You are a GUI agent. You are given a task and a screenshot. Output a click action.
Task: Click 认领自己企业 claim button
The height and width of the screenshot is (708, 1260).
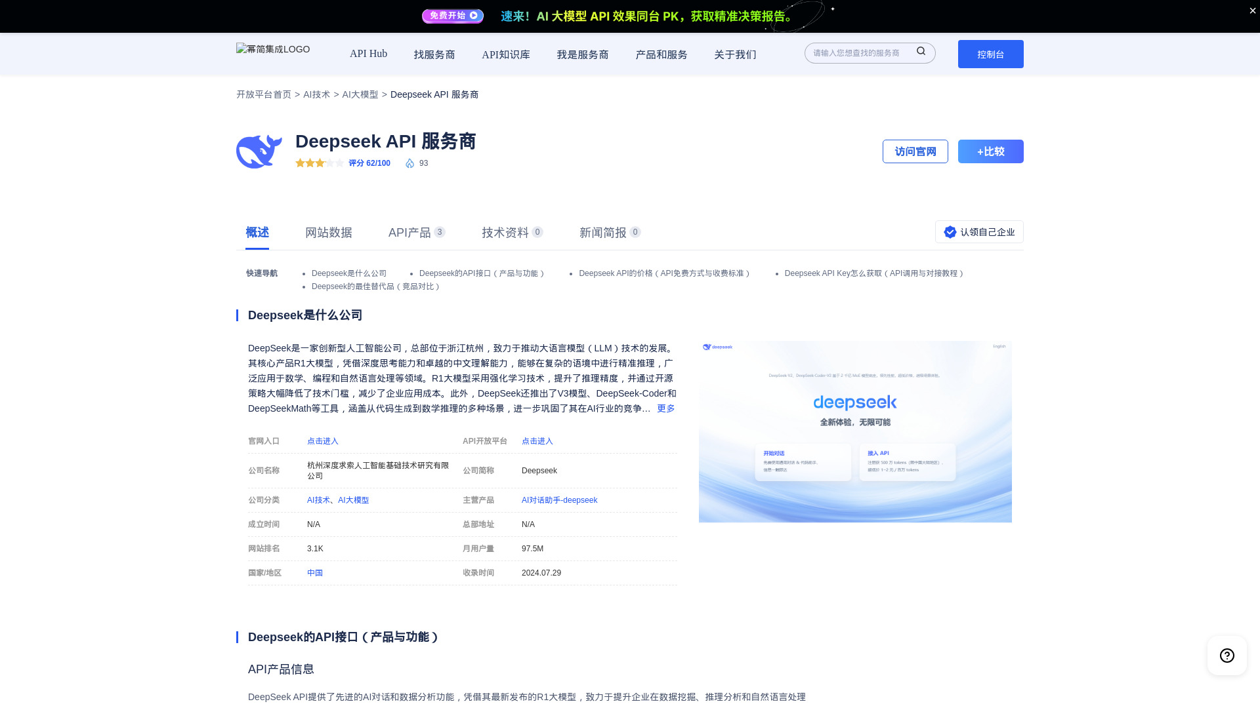pos(979,232)
